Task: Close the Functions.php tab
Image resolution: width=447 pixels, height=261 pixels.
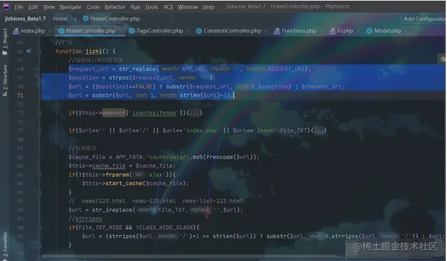Action: coord(321,30)
